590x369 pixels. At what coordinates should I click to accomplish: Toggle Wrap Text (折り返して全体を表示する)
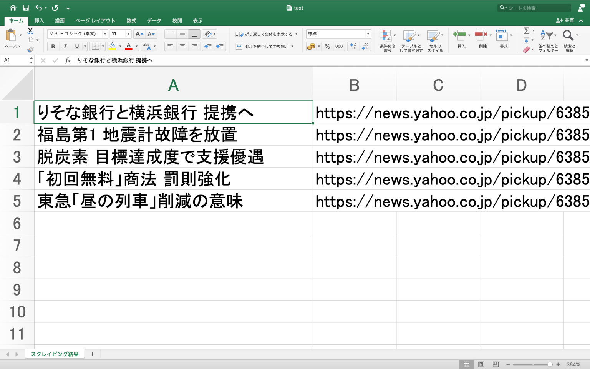[x=265, y=34]
